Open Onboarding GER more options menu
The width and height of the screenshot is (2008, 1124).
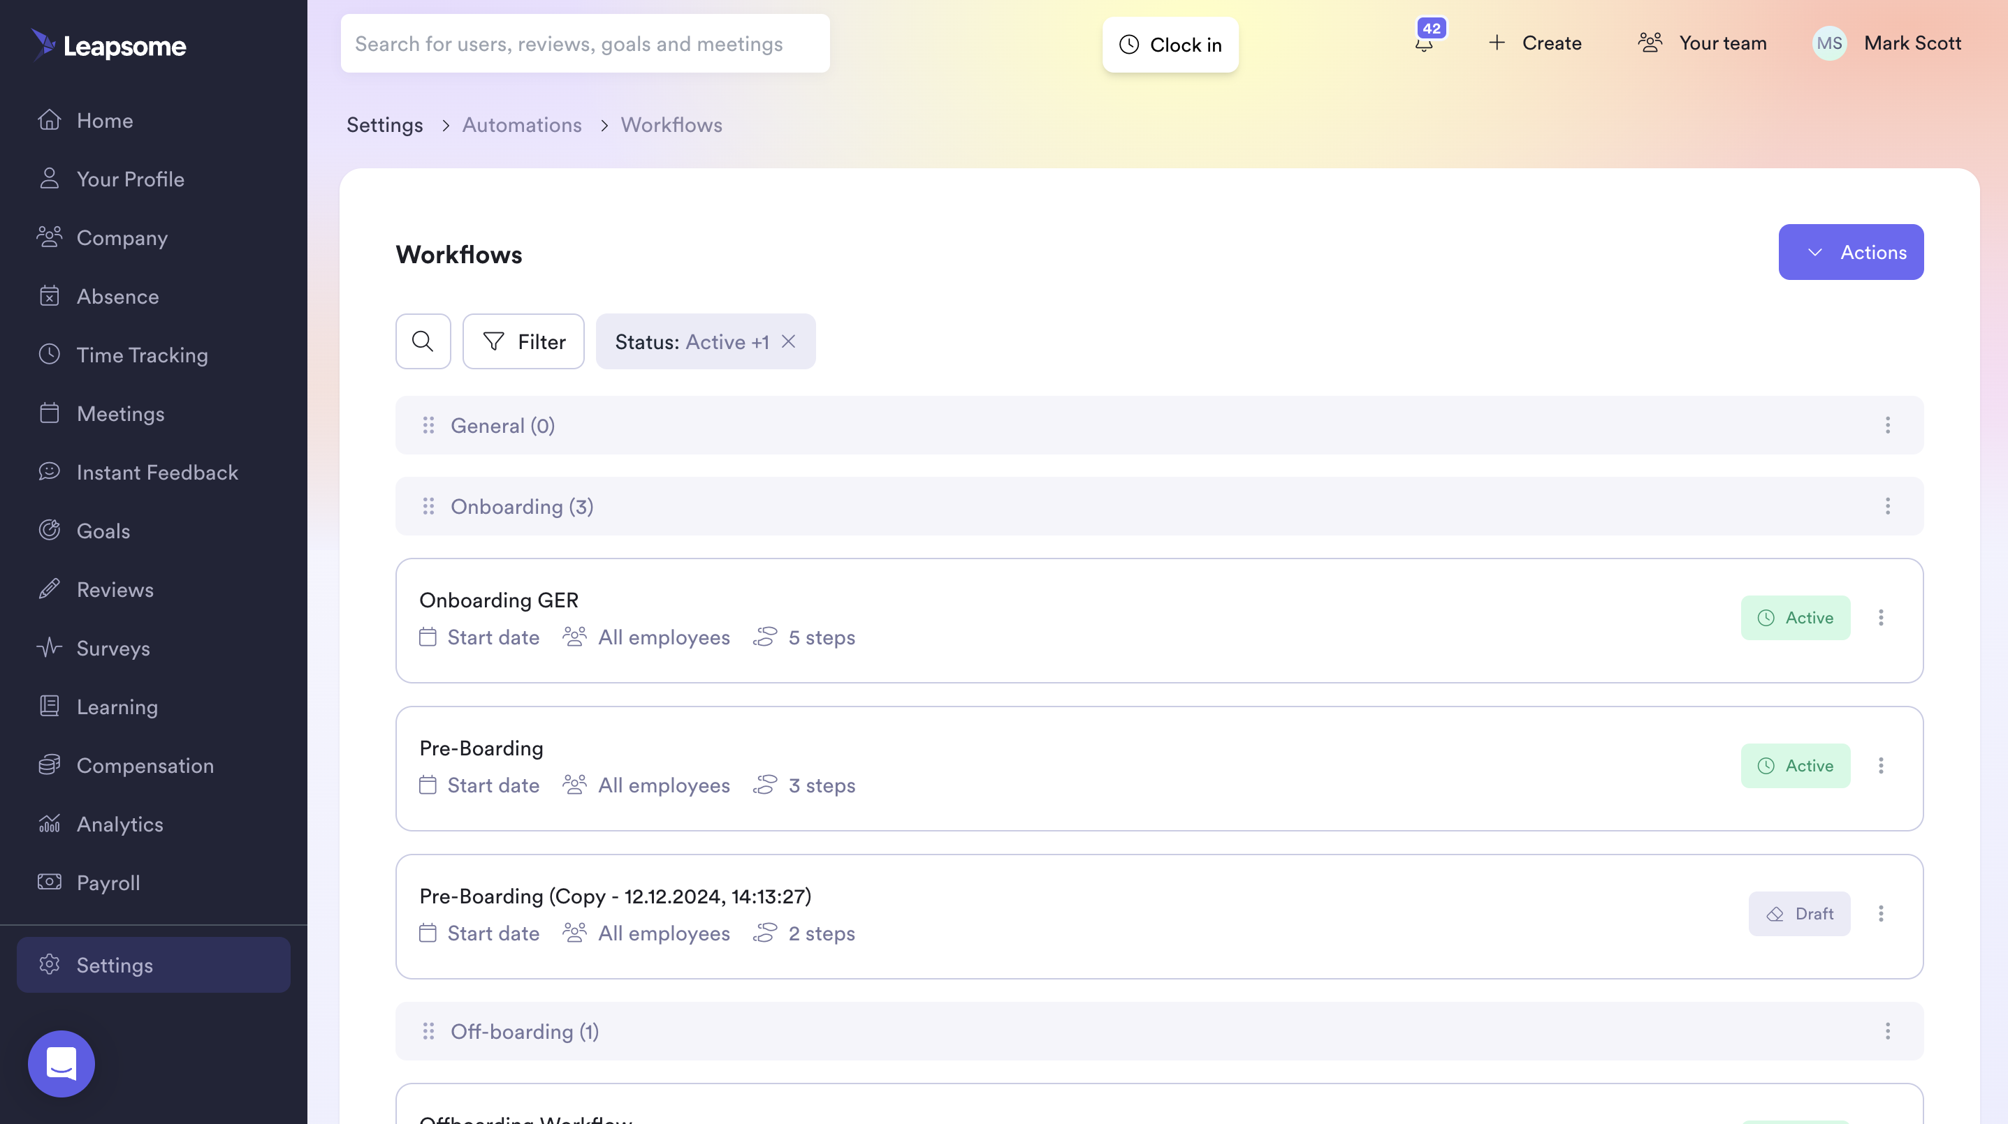[x=1881, y=618]
